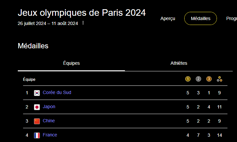This screenshot has width=237, height=142.
Task: Open the Japon team link
Action: point(49,107)
